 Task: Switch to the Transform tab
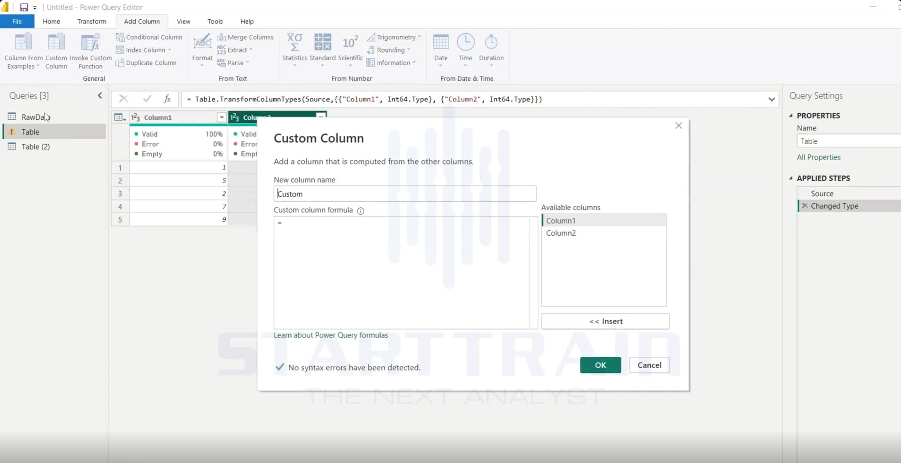pyautogui.click(x=92, y=22)
